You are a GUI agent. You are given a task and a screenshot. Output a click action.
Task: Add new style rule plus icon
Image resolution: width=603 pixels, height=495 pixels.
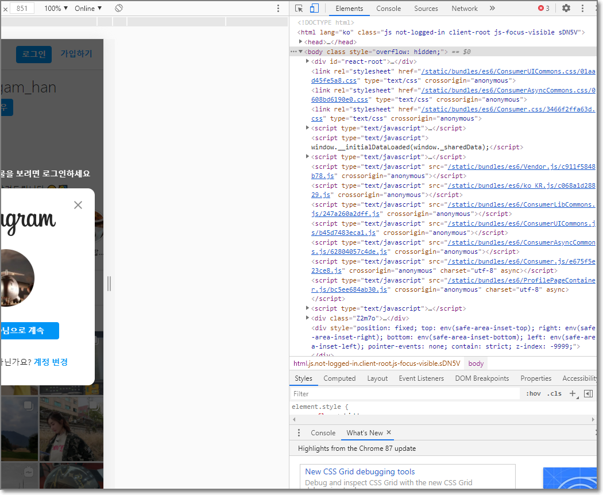573,393
